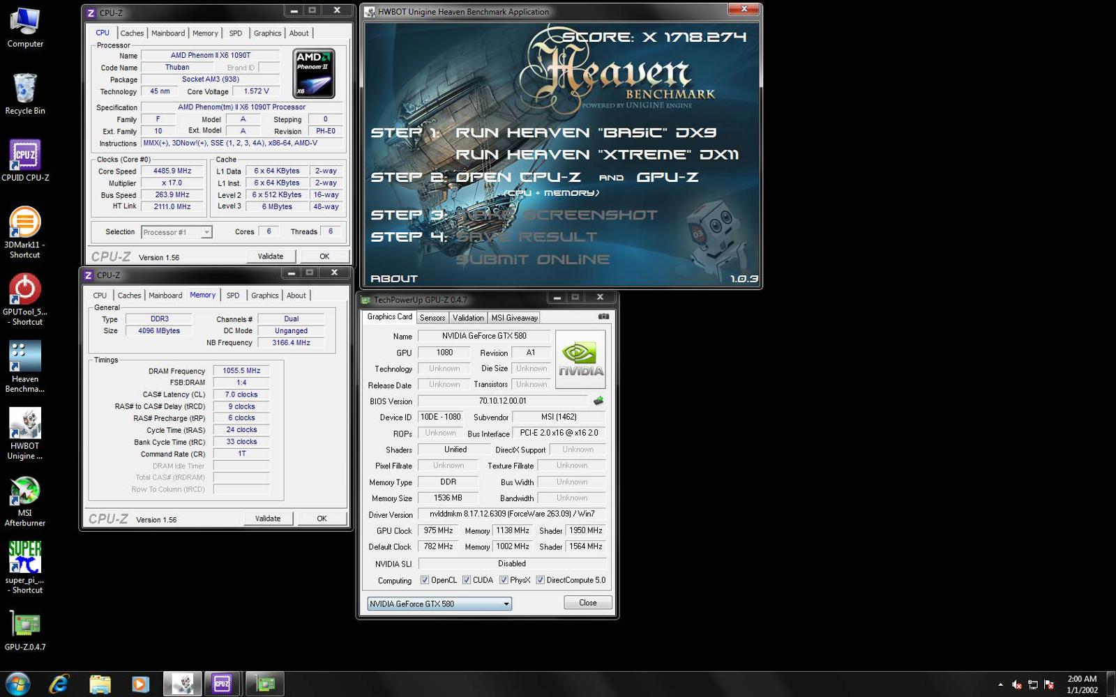The image size is (1116, 697).
Task: Open Validation tab in GPU-Z
Action: point(468,317)
